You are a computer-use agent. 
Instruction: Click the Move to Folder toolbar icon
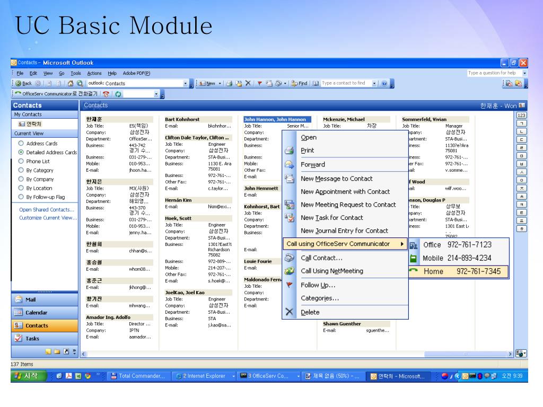(x=239, y=83)
